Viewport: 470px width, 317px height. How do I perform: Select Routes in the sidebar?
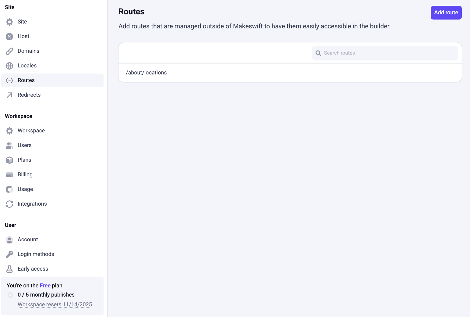pos(26,80)
